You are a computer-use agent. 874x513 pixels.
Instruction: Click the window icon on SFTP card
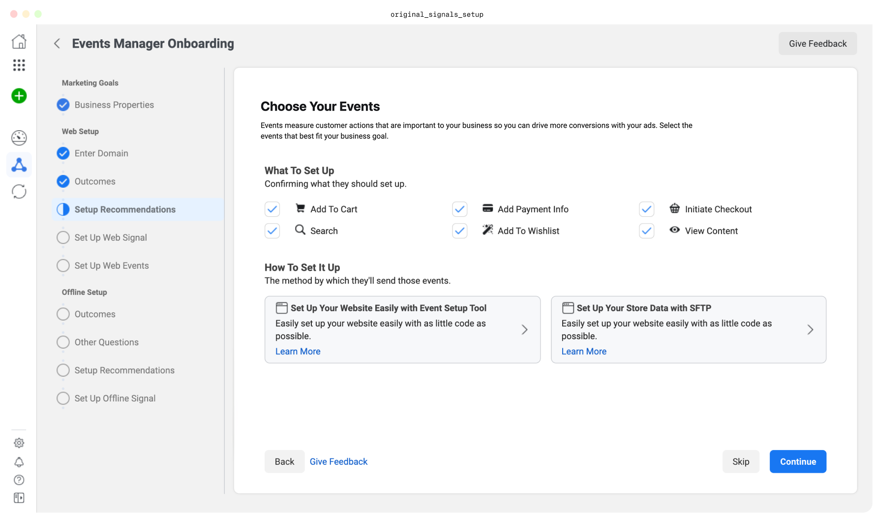(x=568, y=308)
